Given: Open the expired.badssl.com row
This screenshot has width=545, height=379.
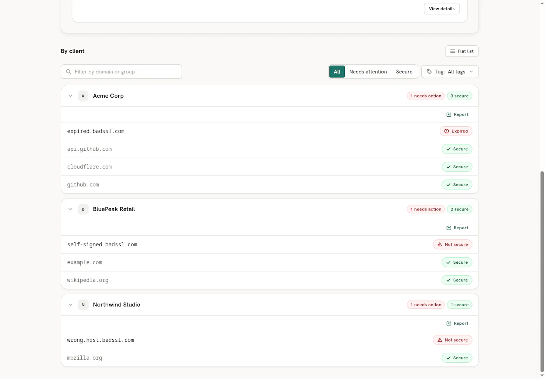Looking at the screenshot, I should click(269, 131).
